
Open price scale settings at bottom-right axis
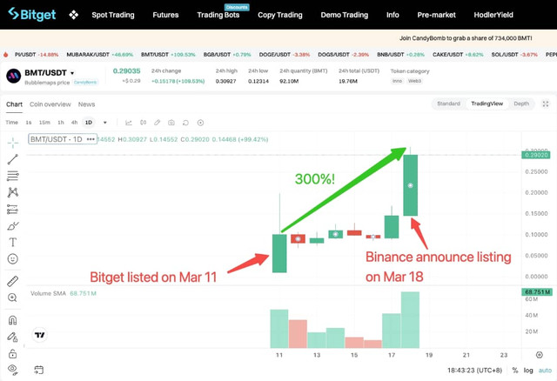pos(540,355)
